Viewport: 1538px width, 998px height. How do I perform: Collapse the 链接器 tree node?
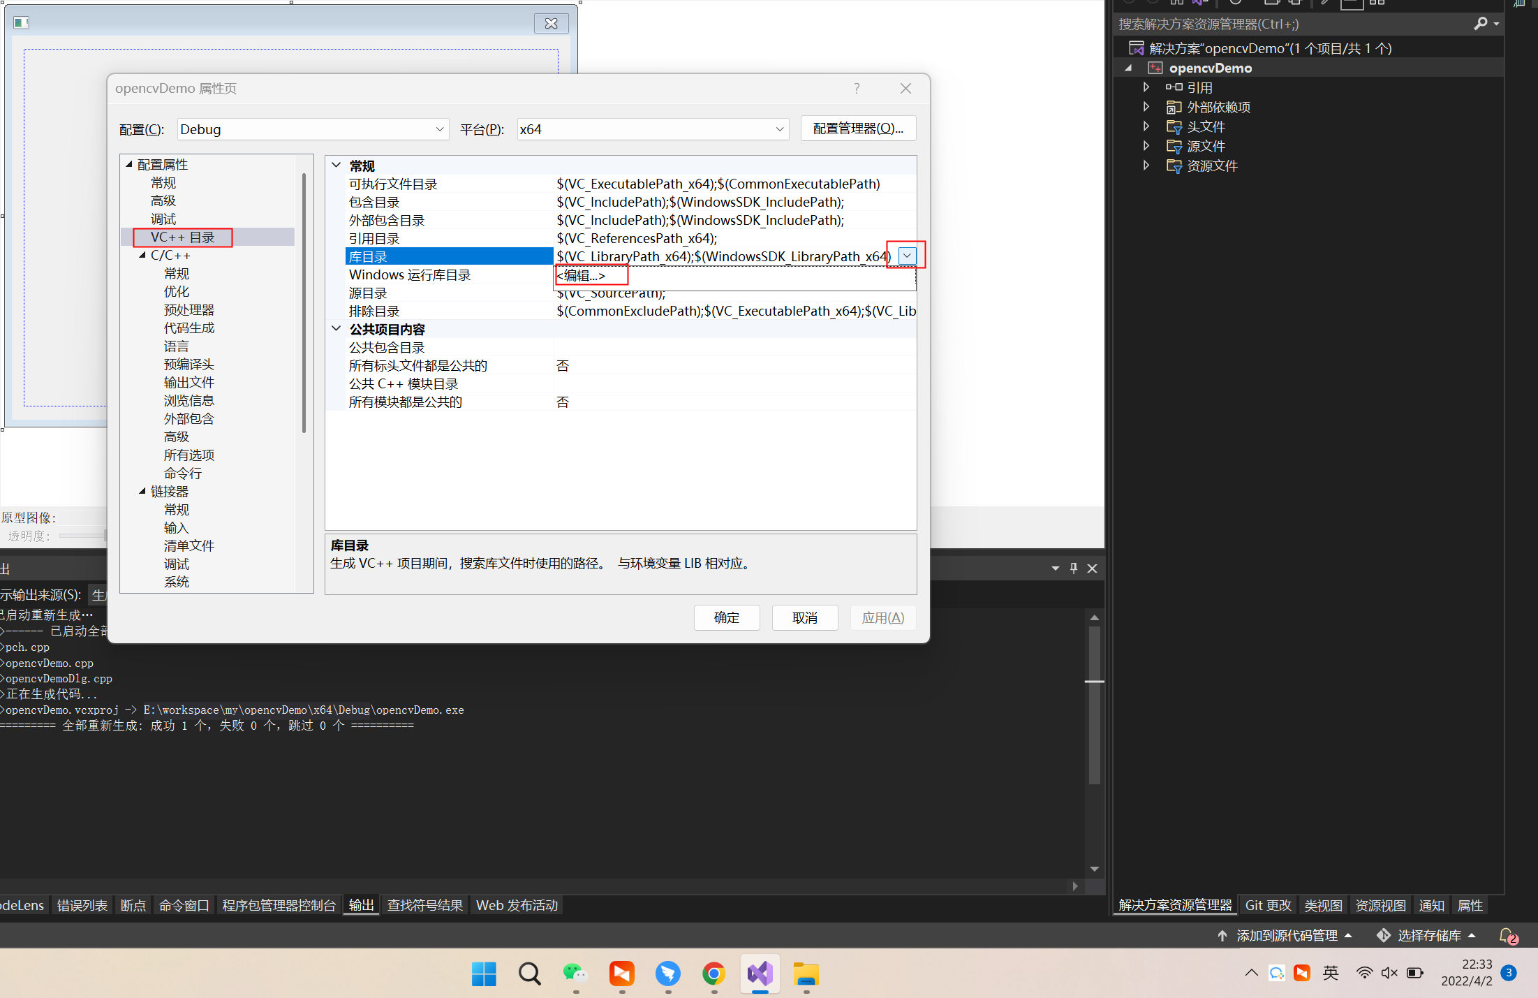point(142,492)
